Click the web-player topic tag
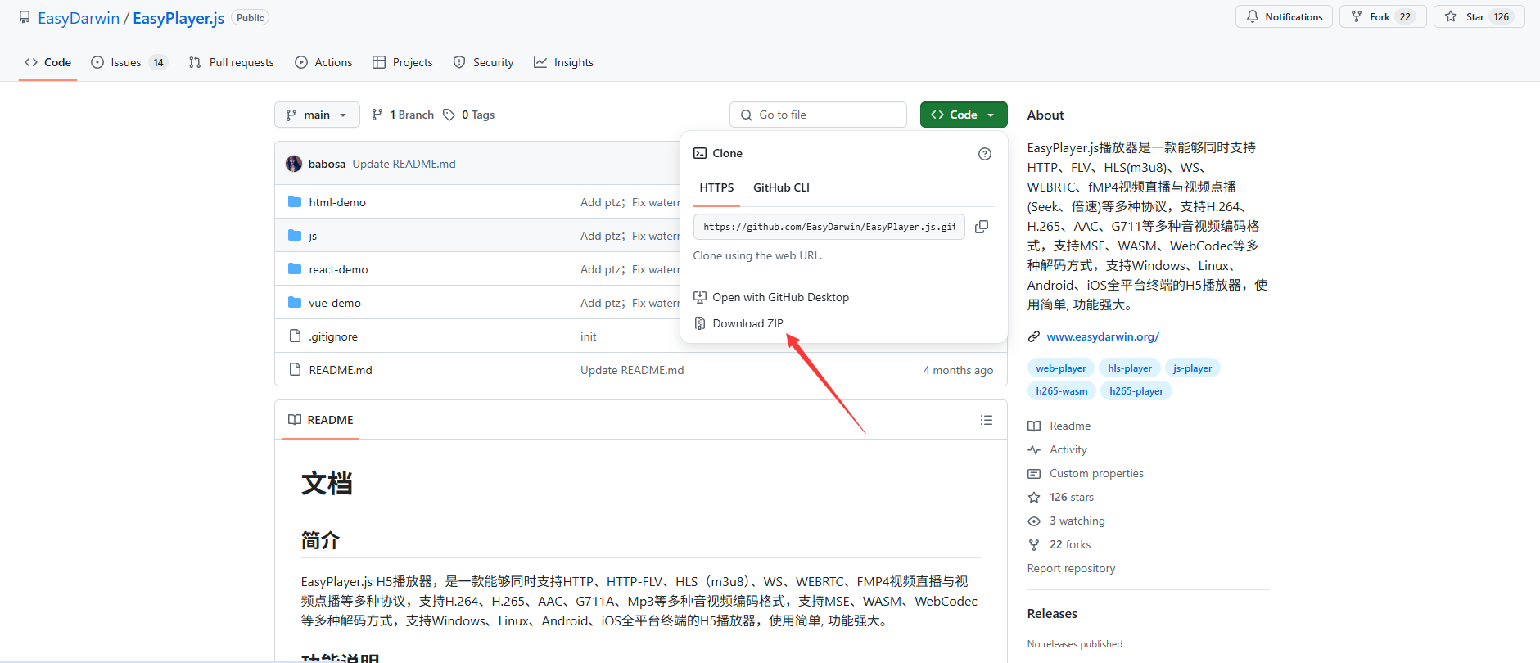The height and width of the screenshot is (663, 1540). 1061,368
